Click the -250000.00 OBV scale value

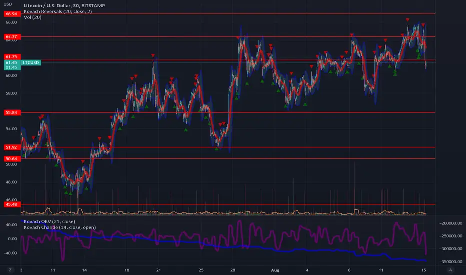(x=451, y=236)
